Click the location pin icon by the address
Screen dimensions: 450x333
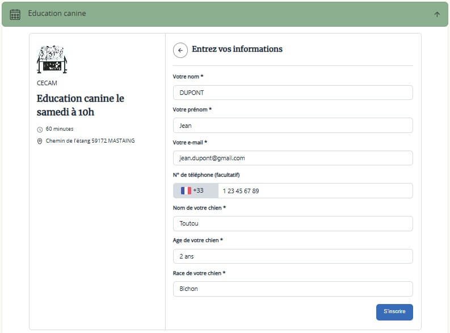(40, 141)
